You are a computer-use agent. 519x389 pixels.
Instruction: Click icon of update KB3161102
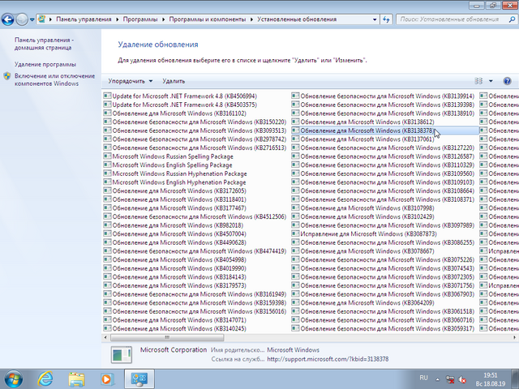click(x=107, y=113)
